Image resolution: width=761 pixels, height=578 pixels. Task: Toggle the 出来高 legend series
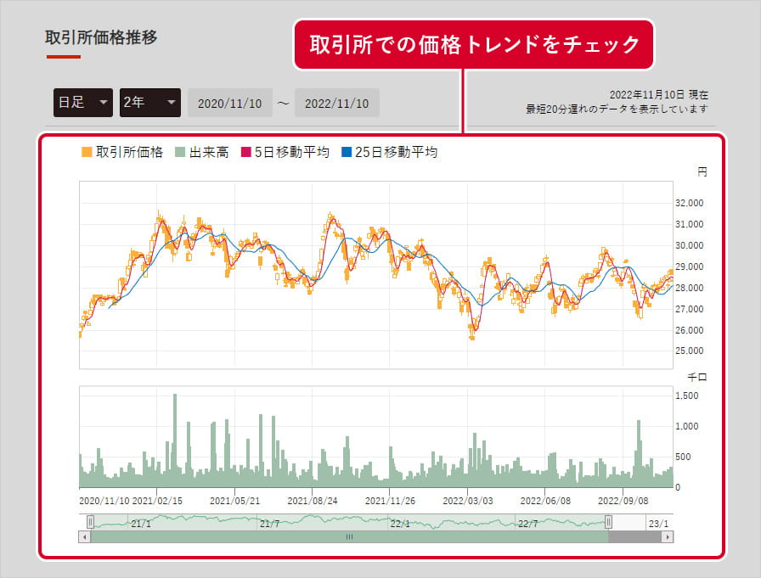click(x=202, y=152)
